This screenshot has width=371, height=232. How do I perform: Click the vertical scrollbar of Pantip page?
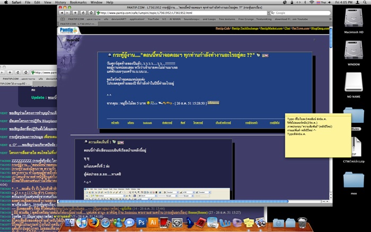331,38
